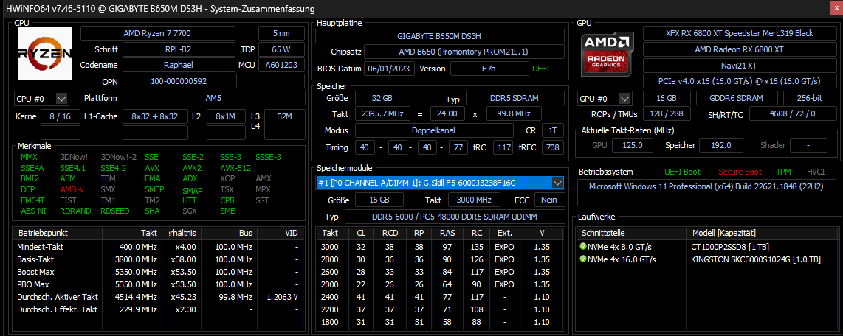Click the 1.2063 V VID value

(x=282, y=297)
